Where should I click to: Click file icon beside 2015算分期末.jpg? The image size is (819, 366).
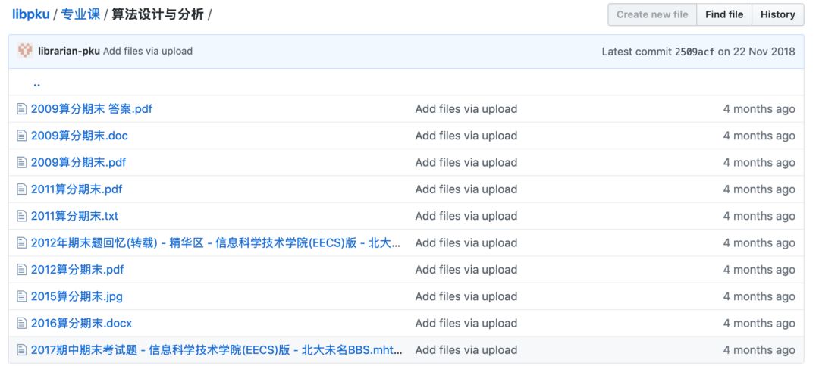22,296
